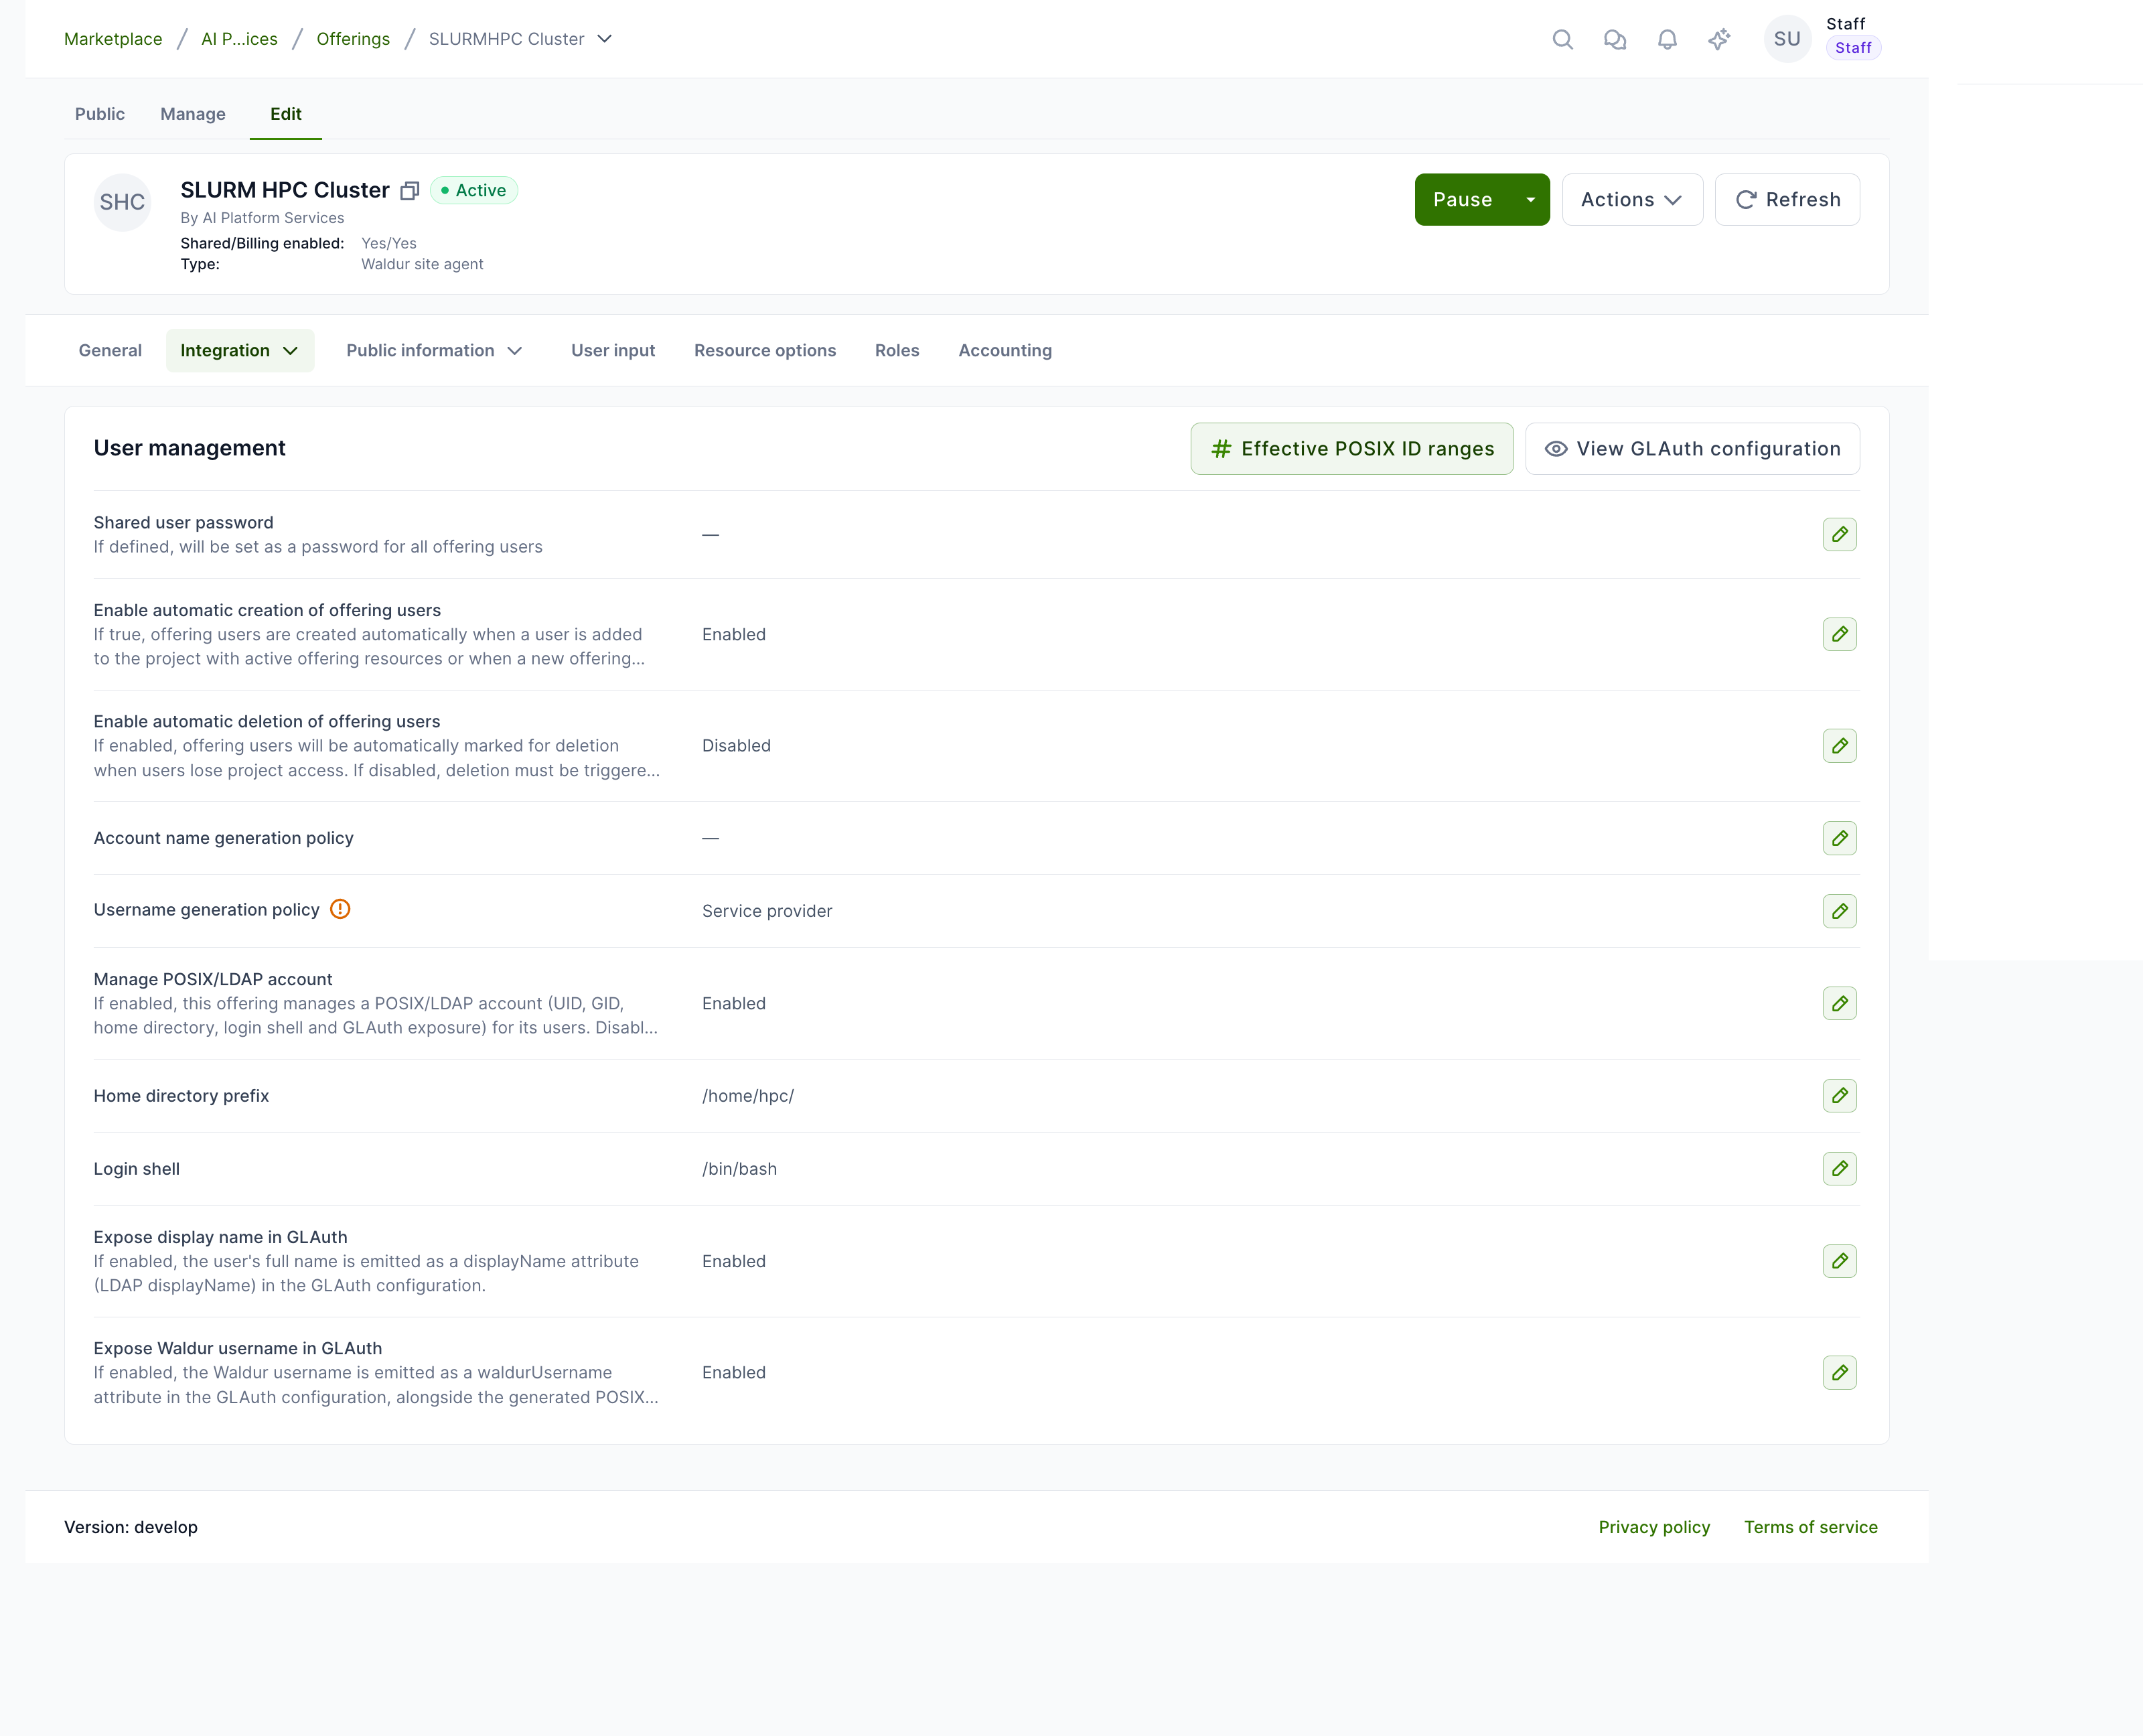
Task: Open the General section
Action: 110,351
